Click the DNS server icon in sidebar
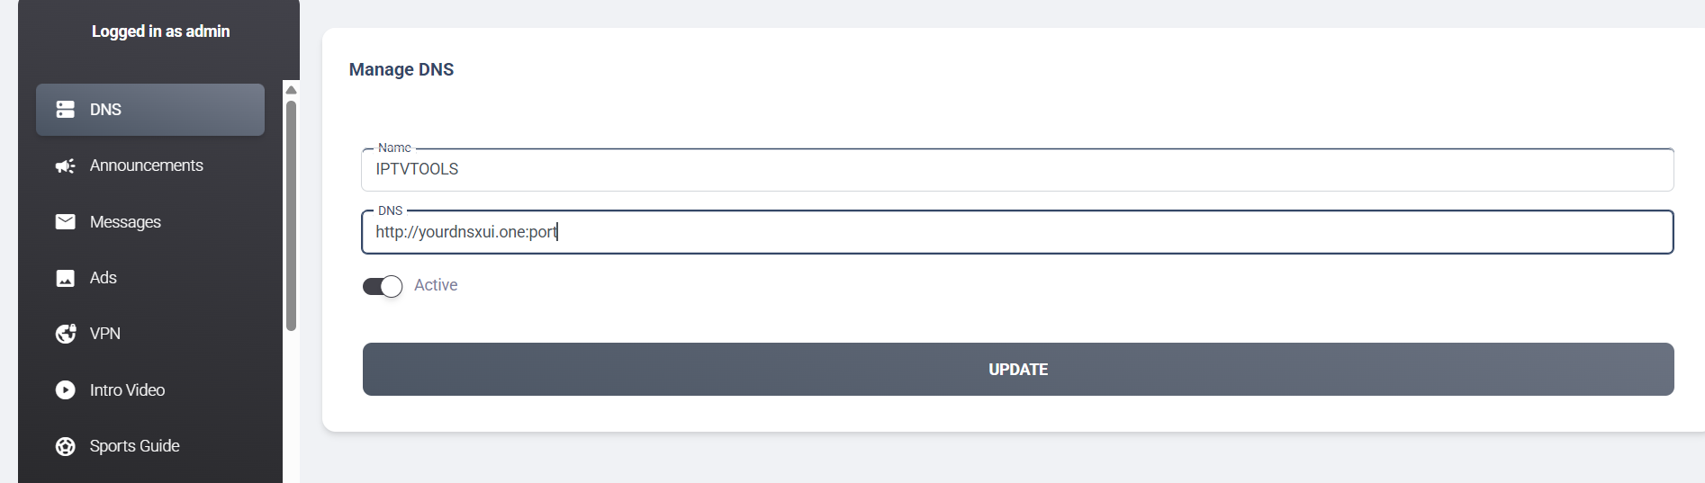The image size is (1705, 483). coord(66,110)
